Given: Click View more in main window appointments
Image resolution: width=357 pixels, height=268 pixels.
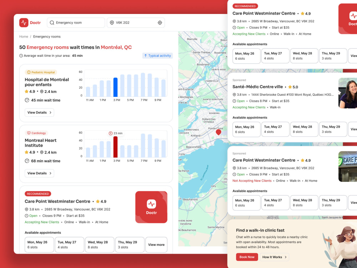Looking at the screenshot, I should pos(156,245).
